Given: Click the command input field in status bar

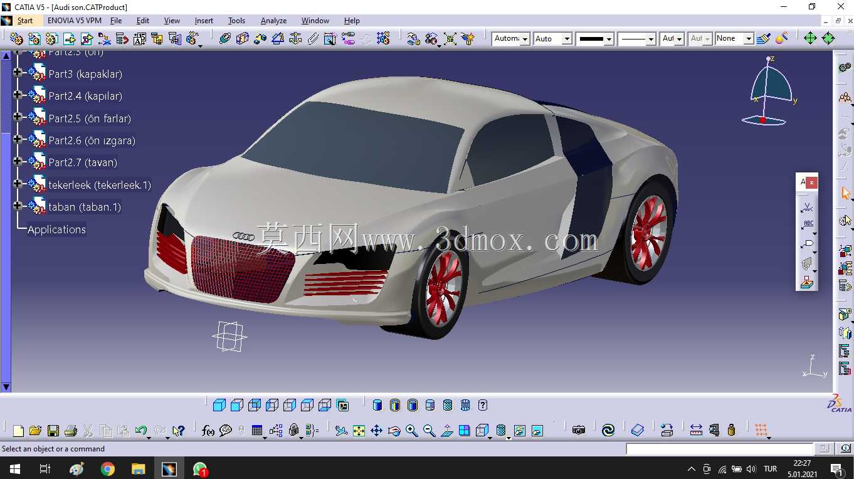Looking at the screenshot, I should (x=719, y=449).
